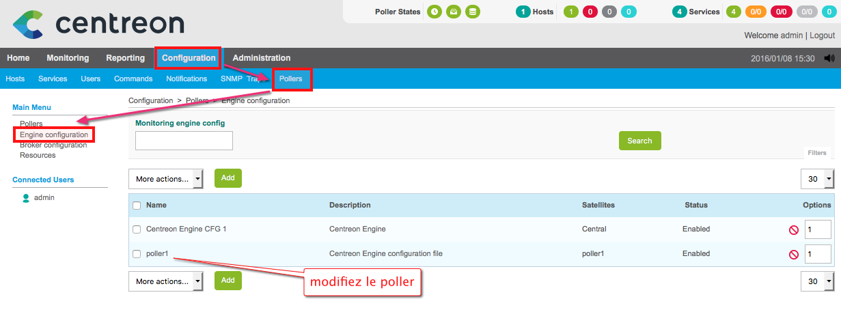Tick the checkbox for Centreon Engine CFG 1

(137, 229)
